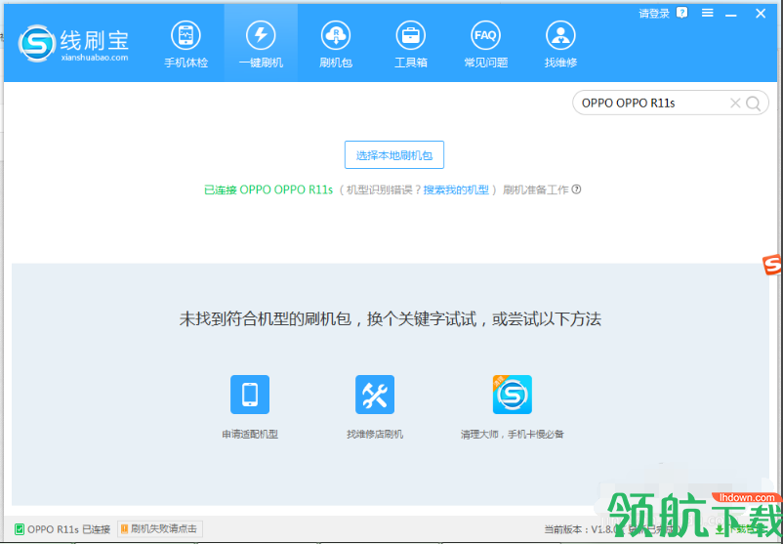Click the green connected device icon in status bar
783x544 pixels.
click(20, 529)
